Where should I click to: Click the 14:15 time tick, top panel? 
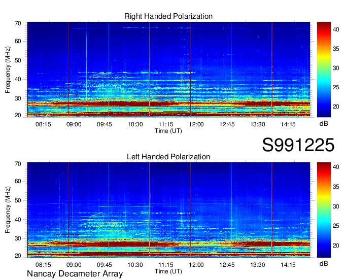(x=288, y=124)
